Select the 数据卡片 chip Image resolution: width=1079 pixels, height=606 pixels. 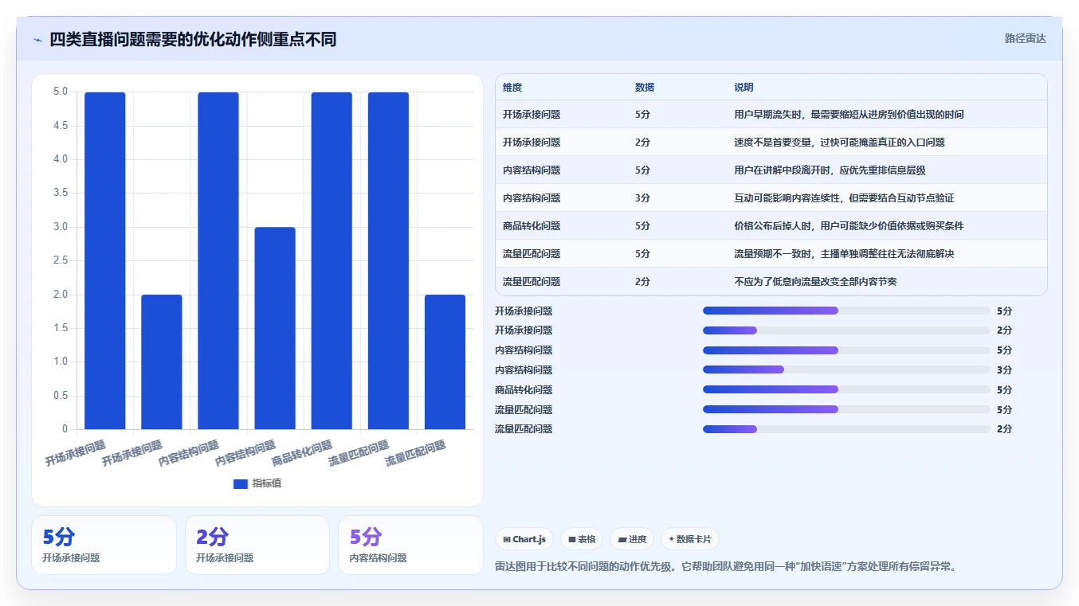point(689,539)
